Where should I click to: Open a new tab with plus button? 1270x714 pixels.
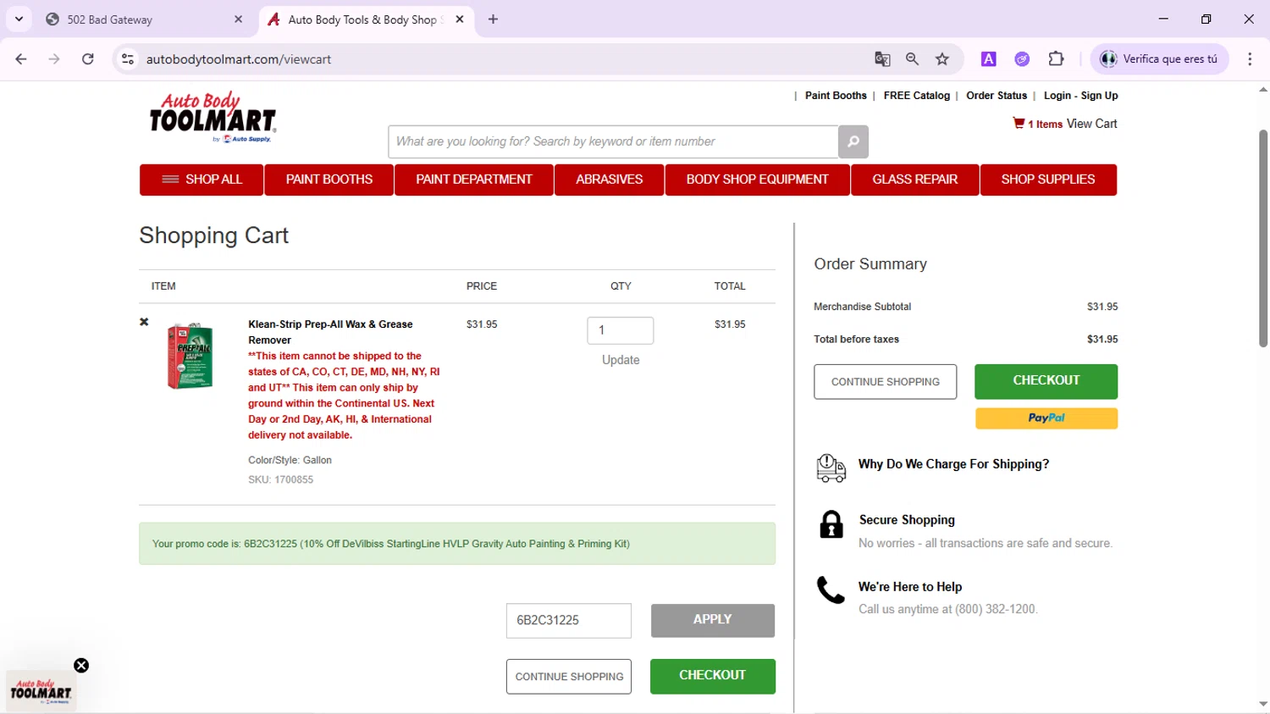click(x=493, y=19)
